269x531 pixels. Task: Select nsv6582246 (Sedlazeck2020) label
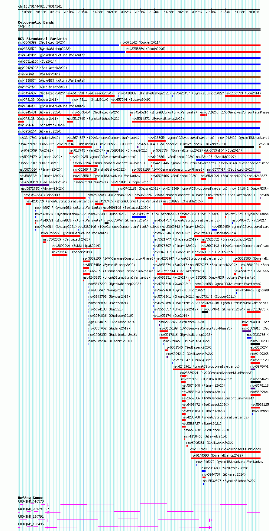[182, 322]
